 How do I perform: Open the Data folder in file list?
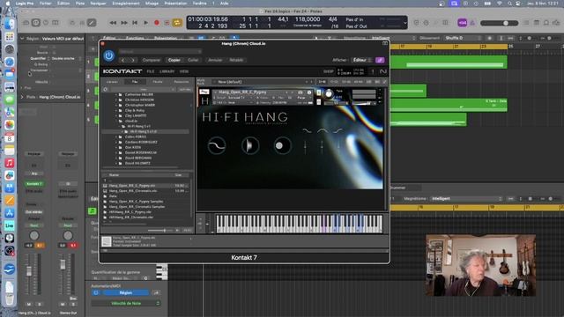[113, 196]
